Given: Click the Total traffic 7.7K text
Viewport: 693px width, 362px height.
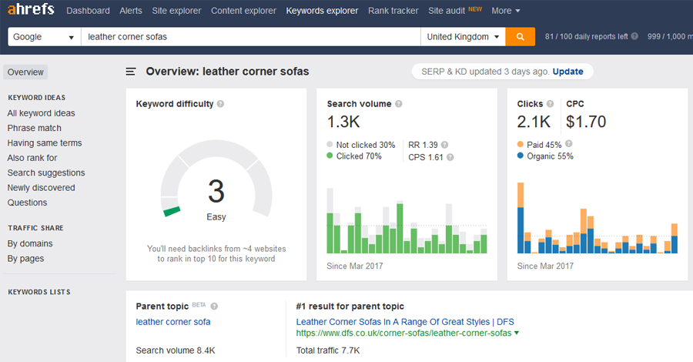Looking at the screenshot, I should tap(328, 350).
